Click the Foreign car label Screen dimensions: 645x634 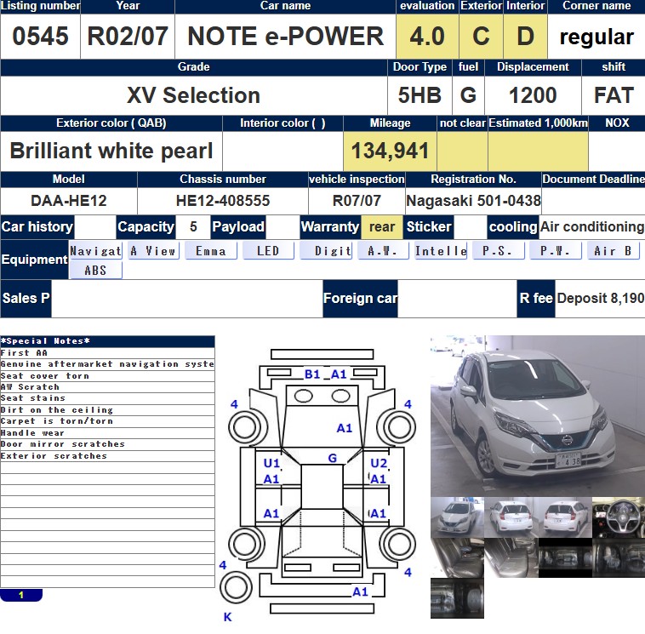click(360, 299)
